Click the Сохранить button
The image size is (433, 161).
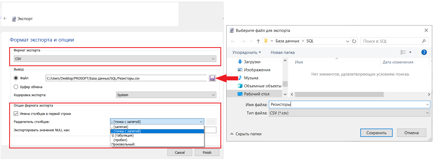point(376,133)
